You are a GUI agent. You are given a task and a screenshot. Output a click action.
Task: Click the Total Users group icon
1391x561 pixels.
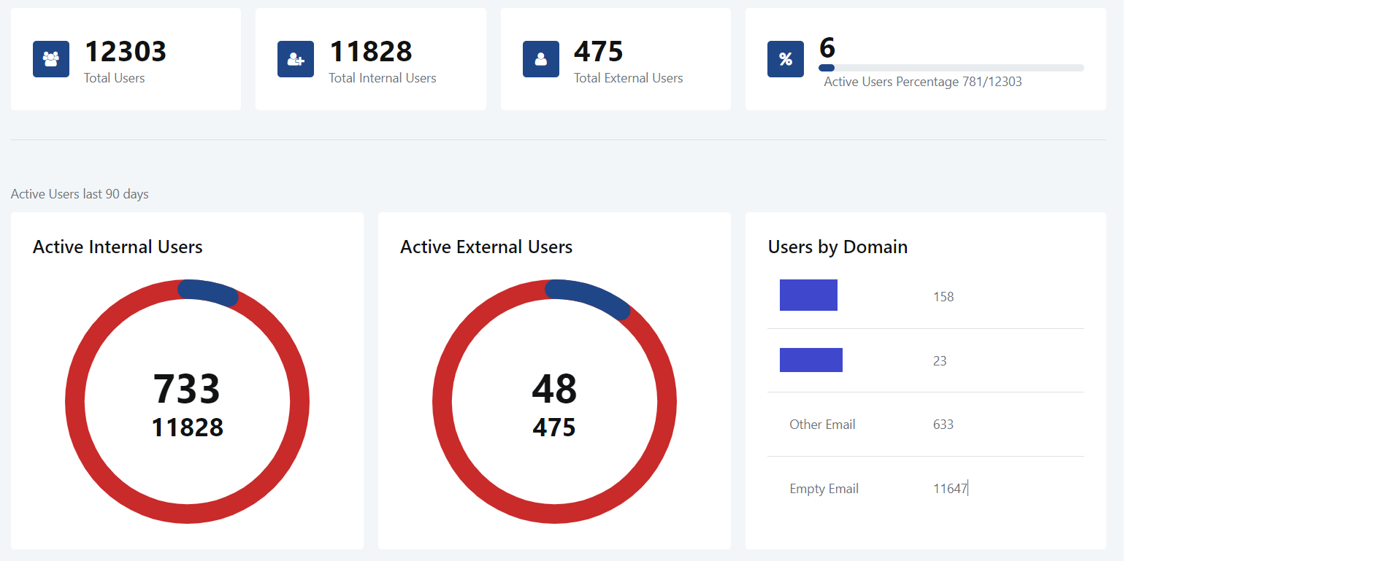click(51, 59)
